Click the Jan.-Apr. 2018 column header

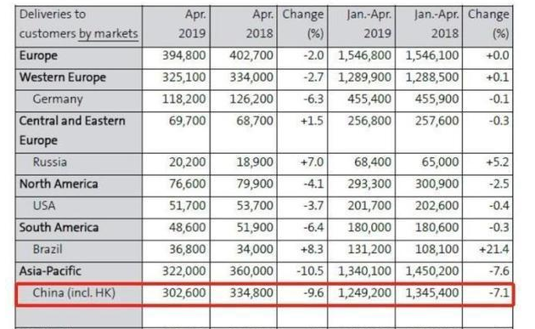click(x=436, y=24)
